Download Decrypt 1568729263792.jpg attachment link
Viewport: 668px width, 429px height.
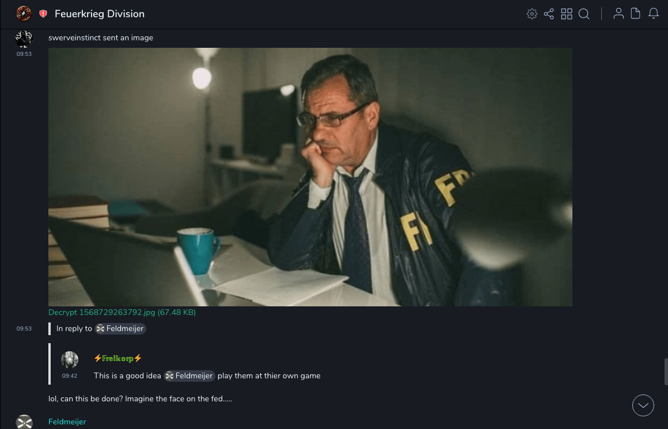[x=122, y=312]
